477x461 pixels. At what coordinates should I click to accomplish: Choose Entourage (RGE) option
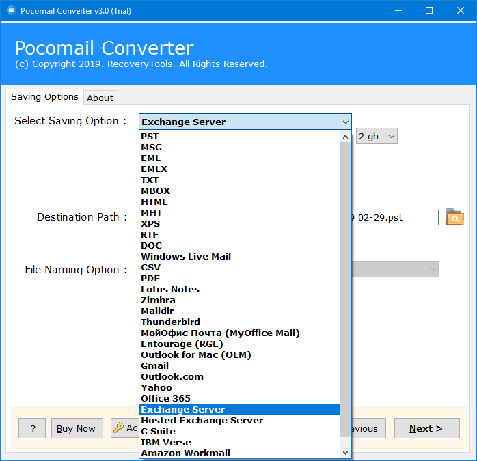pos(240,344)
